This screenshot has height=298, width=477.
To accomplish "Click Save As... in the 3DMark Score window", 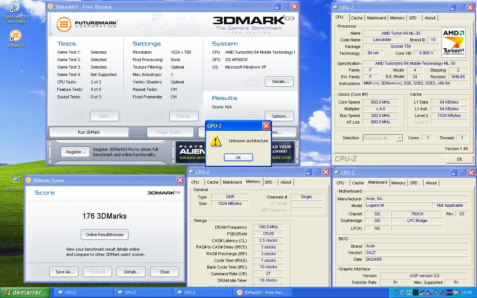I will click(x=65, y=272).
